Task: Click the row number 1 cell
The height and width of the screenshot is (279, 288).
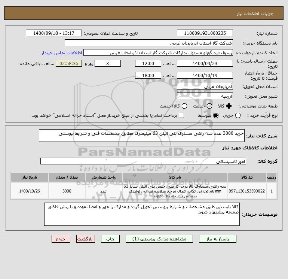Action: click(x=272, y=191)
